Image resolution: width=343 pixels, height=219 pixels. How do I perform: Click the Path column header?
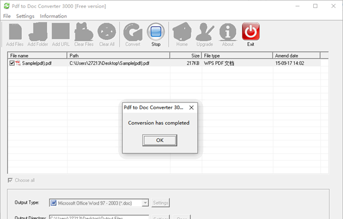118,55
